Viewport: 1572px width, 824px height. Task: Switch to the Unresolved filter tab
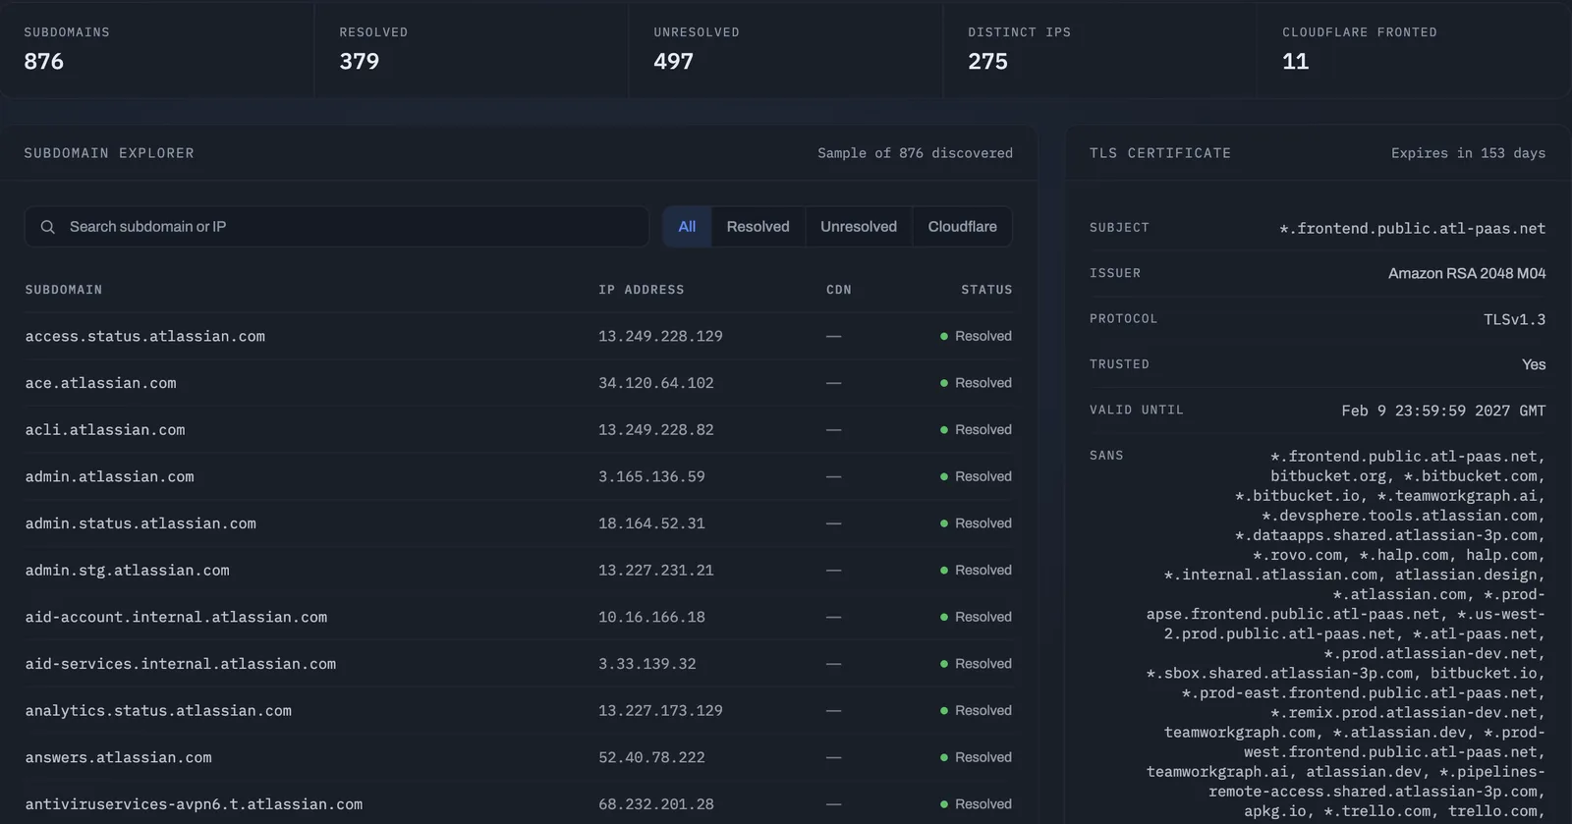click(859, 227)
